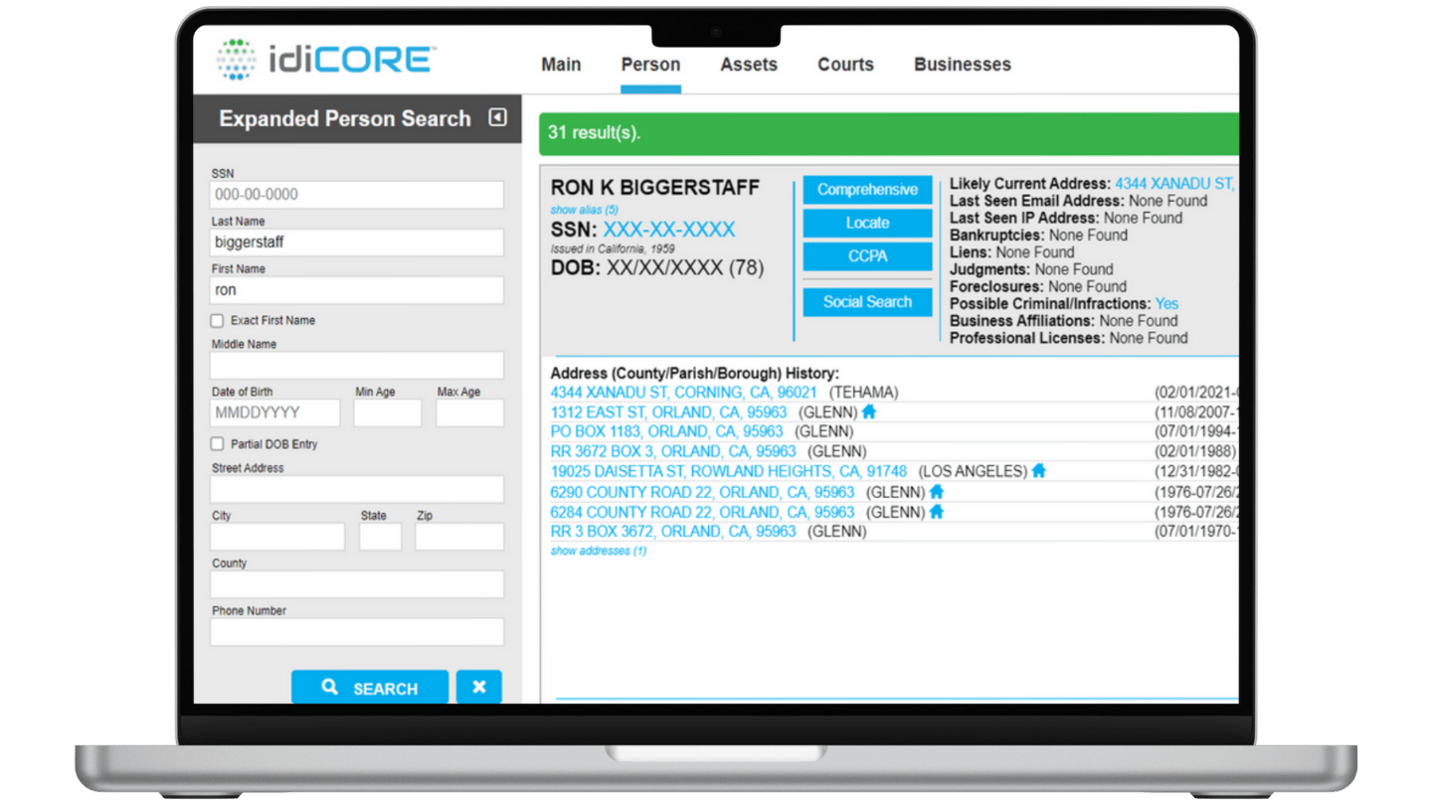Image resolution: width=1432 pixels, height=805 pixels.
Task: Open the Yes link for Possible Criminal/Infractions
Action: [1165, 303]
